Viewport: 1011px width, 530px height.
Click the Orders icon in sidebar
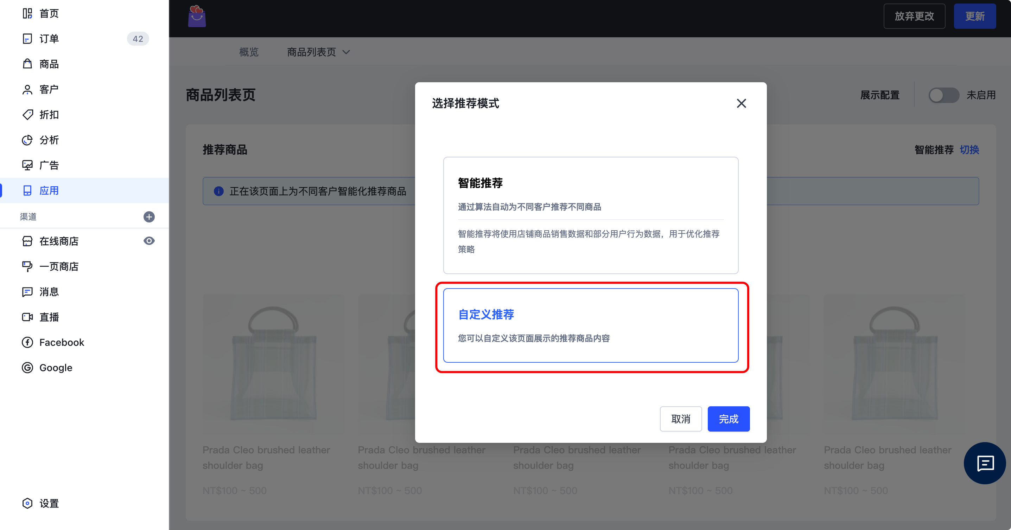coord(27,39)
